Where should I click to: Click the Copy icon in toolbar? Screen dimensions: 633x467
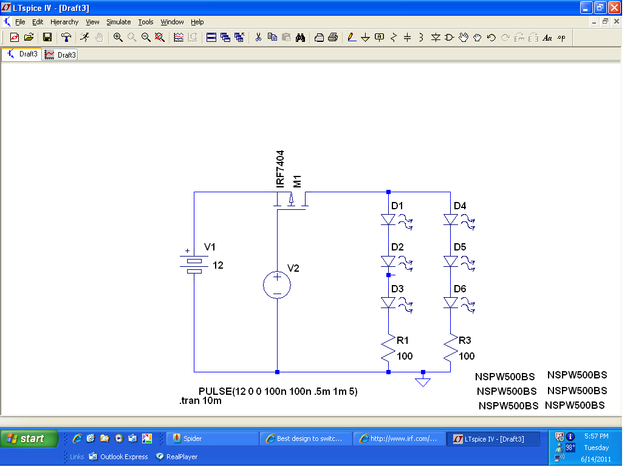click(273, 38)
